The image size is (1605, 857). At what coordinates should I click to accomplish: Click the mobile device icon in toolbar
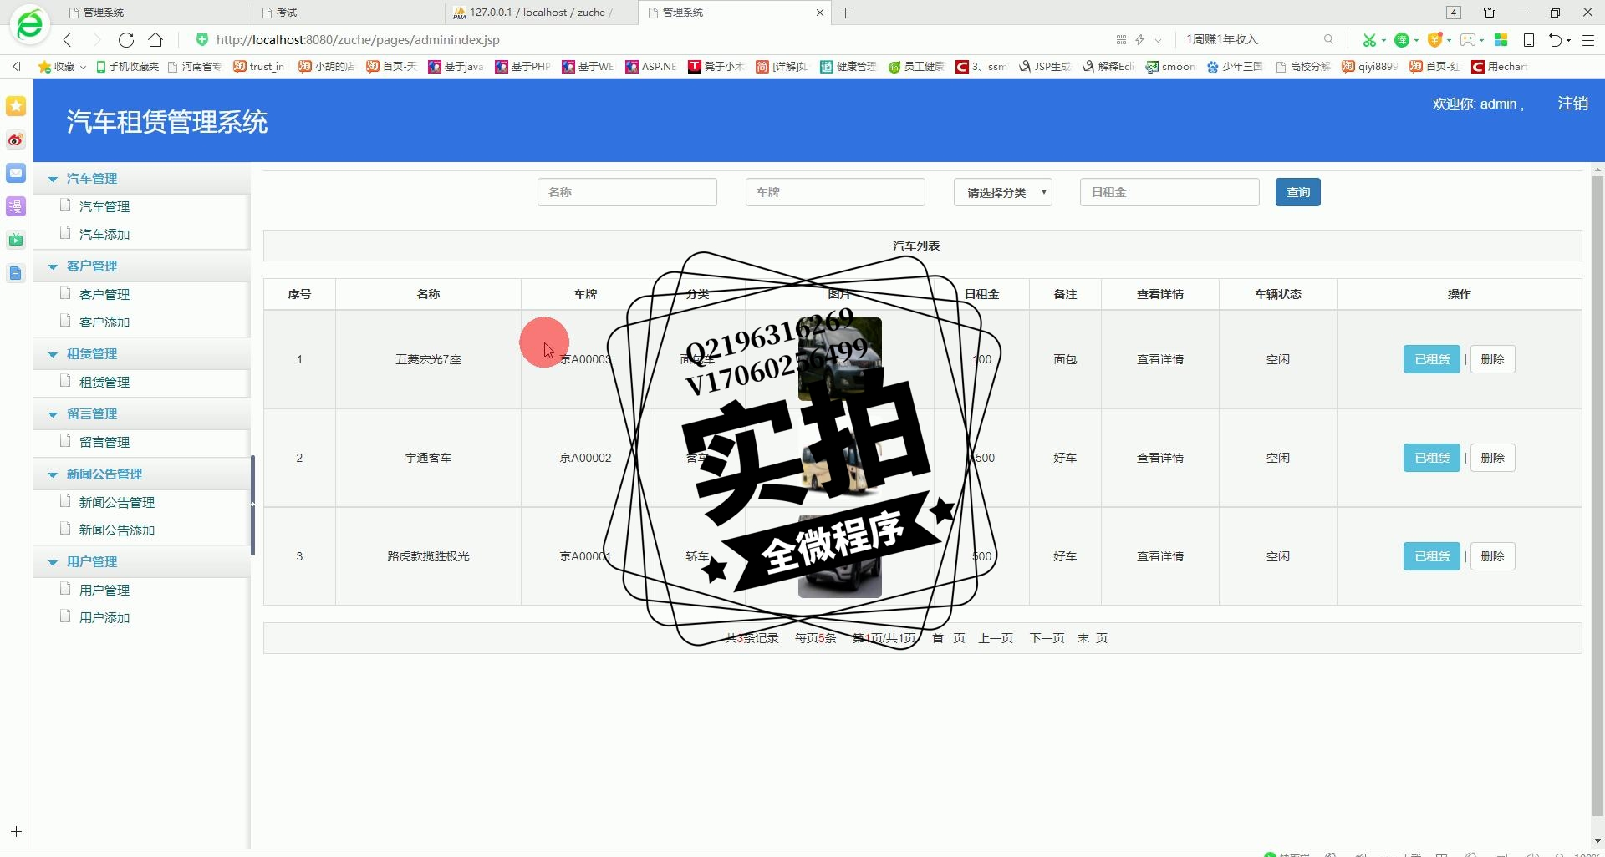1529,39
